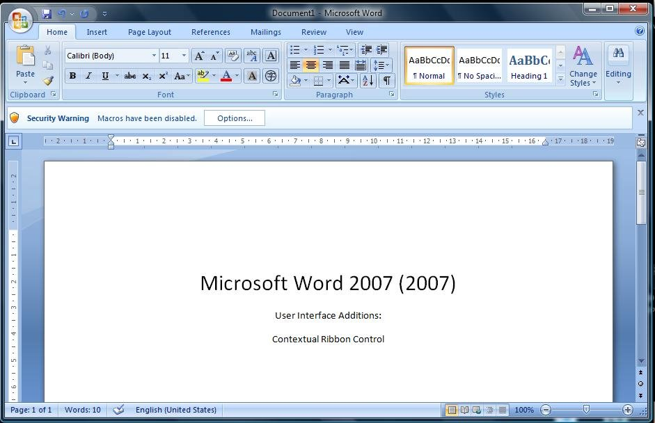Open the Sort icon in Paragraph group
Viewport: 655px width, 423px height.
(368, 80)
